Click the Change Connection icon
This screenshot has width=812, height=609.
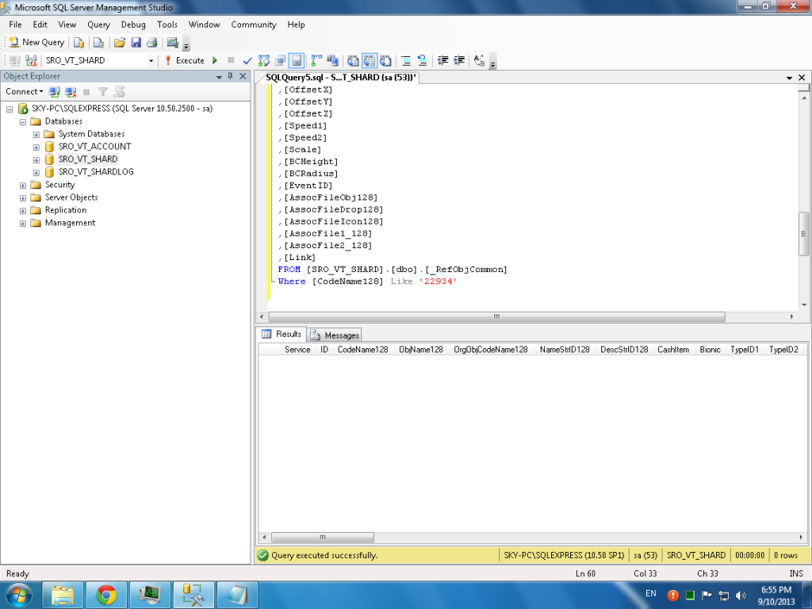pyautogui.click(x=31, y=60)
